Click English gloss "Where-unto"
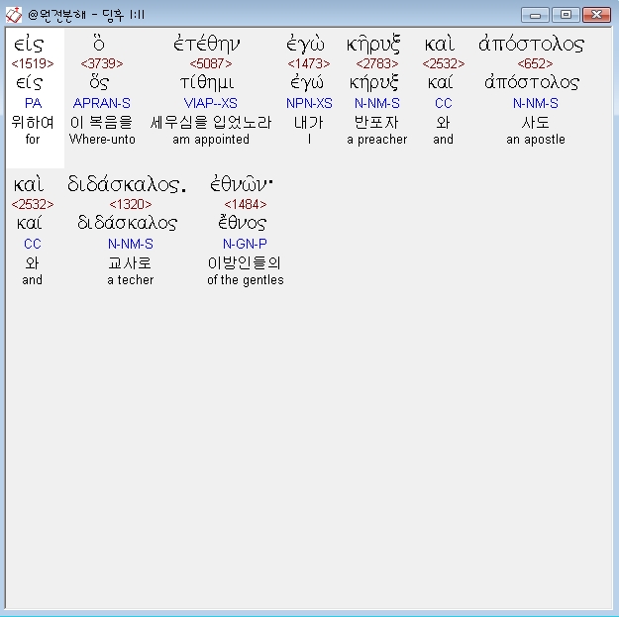 pos(102,140)
